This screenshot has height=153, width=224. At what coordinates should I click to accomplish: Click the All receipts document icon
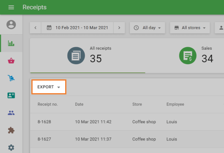[x=76, y=55]
